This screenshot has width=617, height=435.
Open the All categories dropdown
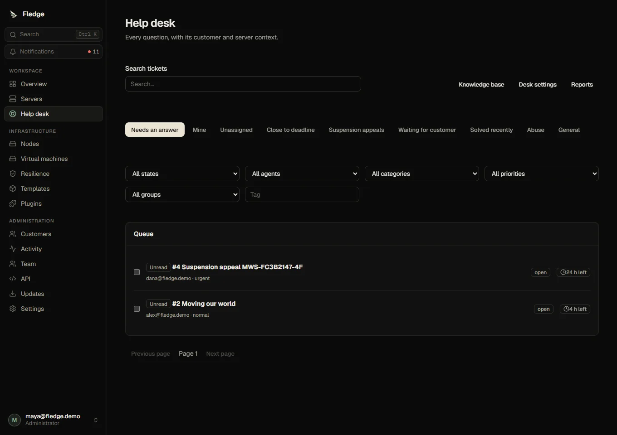[x=422, y=174]
